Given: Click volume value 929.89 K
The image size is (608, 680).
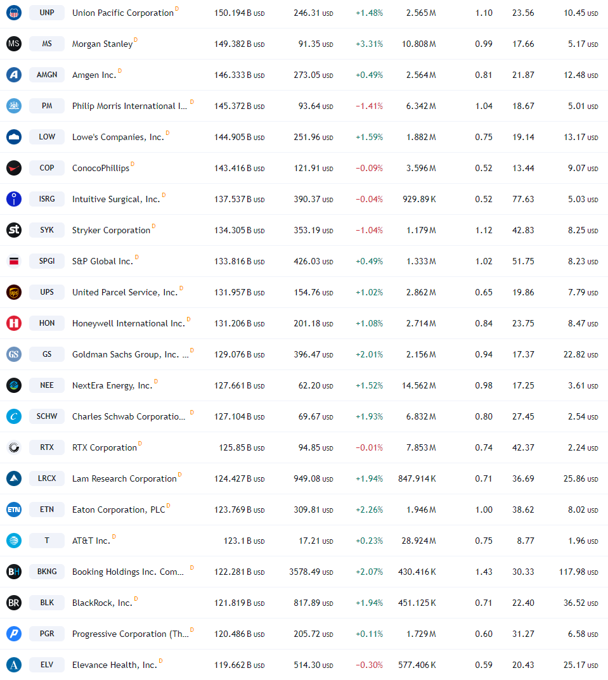Looking at the screenshot, I should point(419,199).
